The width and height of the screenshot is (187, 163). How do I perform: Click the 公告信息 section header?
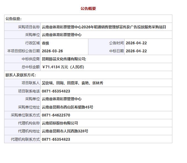coord(14,19)
